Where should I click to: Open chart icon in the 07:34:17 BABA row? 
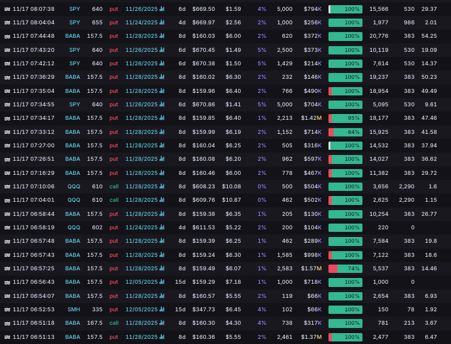162,118
